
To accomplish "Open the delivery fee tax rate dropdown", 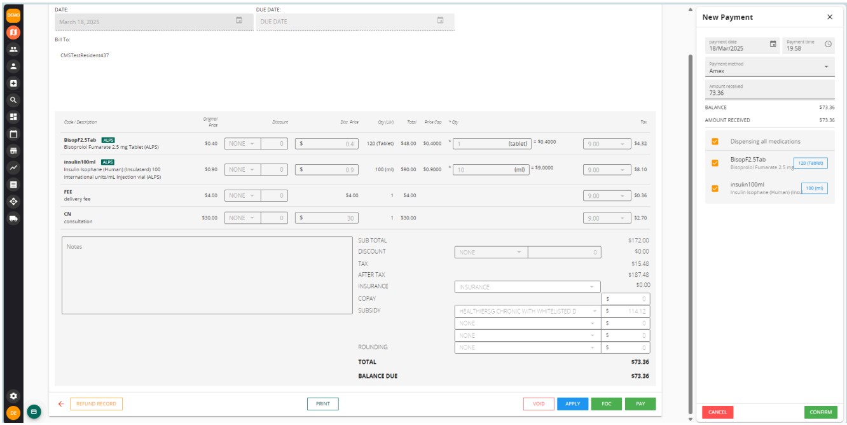I will [x=607, y=195].
